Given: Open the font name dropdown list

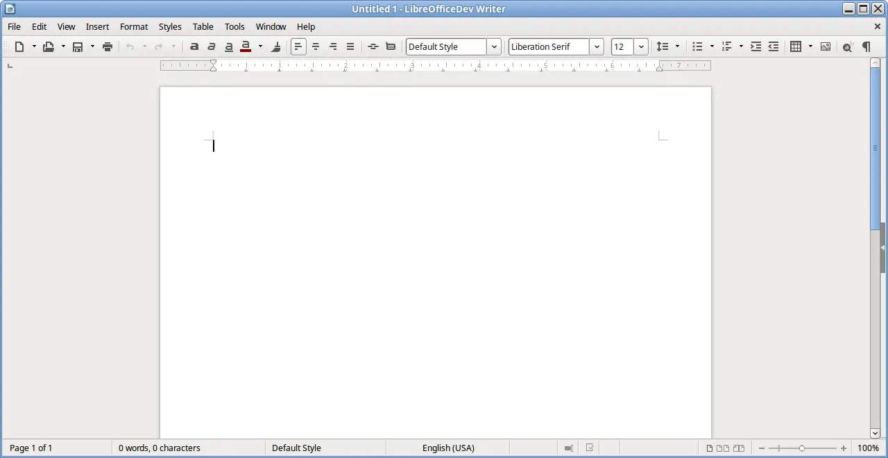Looking at the screenshot, I should pos(597,46).
